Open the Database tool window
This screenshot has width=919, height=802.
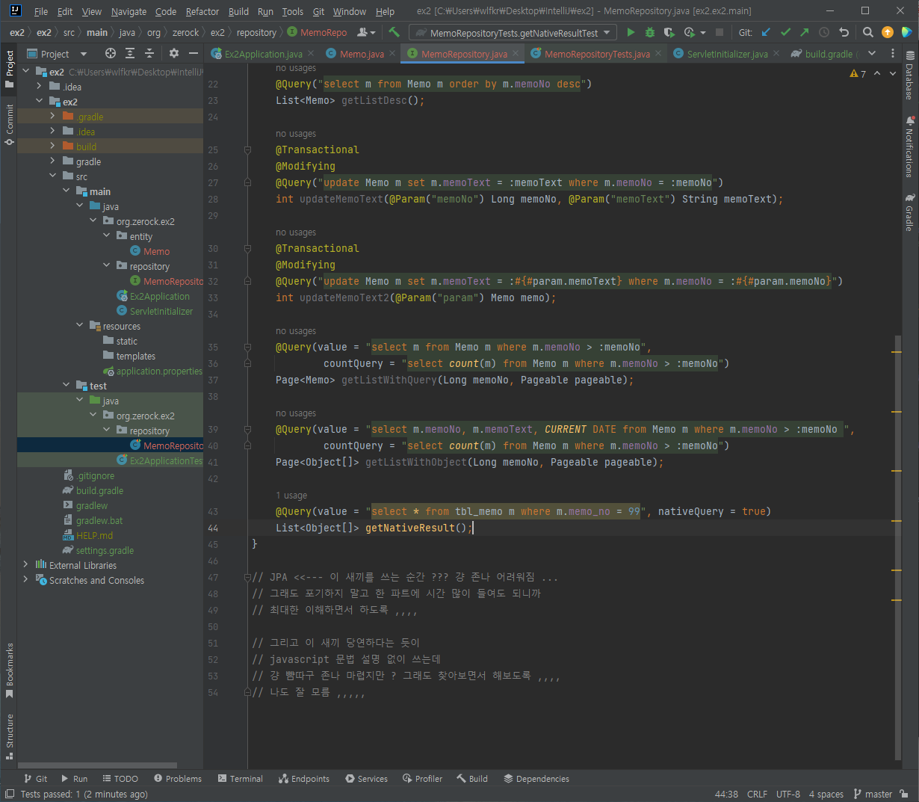coord(909,75)
